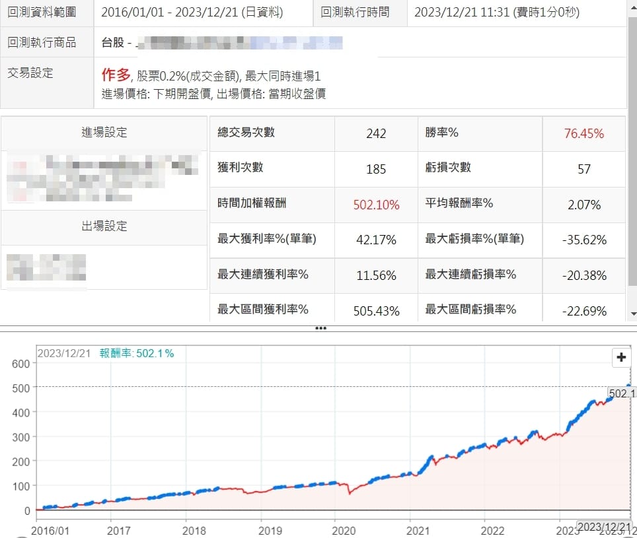The width and height of the screenshot is (637, 538).
Task: Select the 出場設定 panel header
Action: click(104, 226)
